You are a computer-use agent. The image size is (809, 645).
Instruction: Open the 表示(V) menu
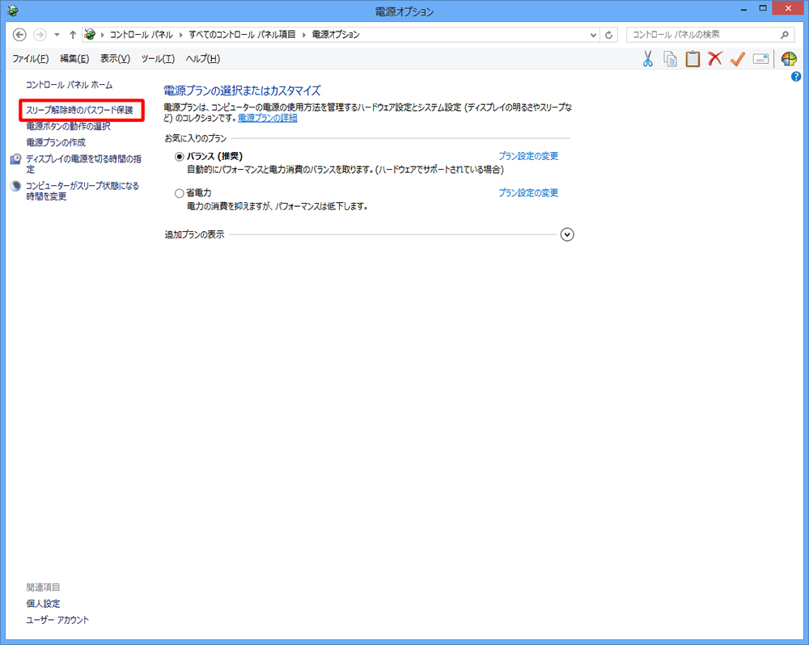click(x=115, y=59)
